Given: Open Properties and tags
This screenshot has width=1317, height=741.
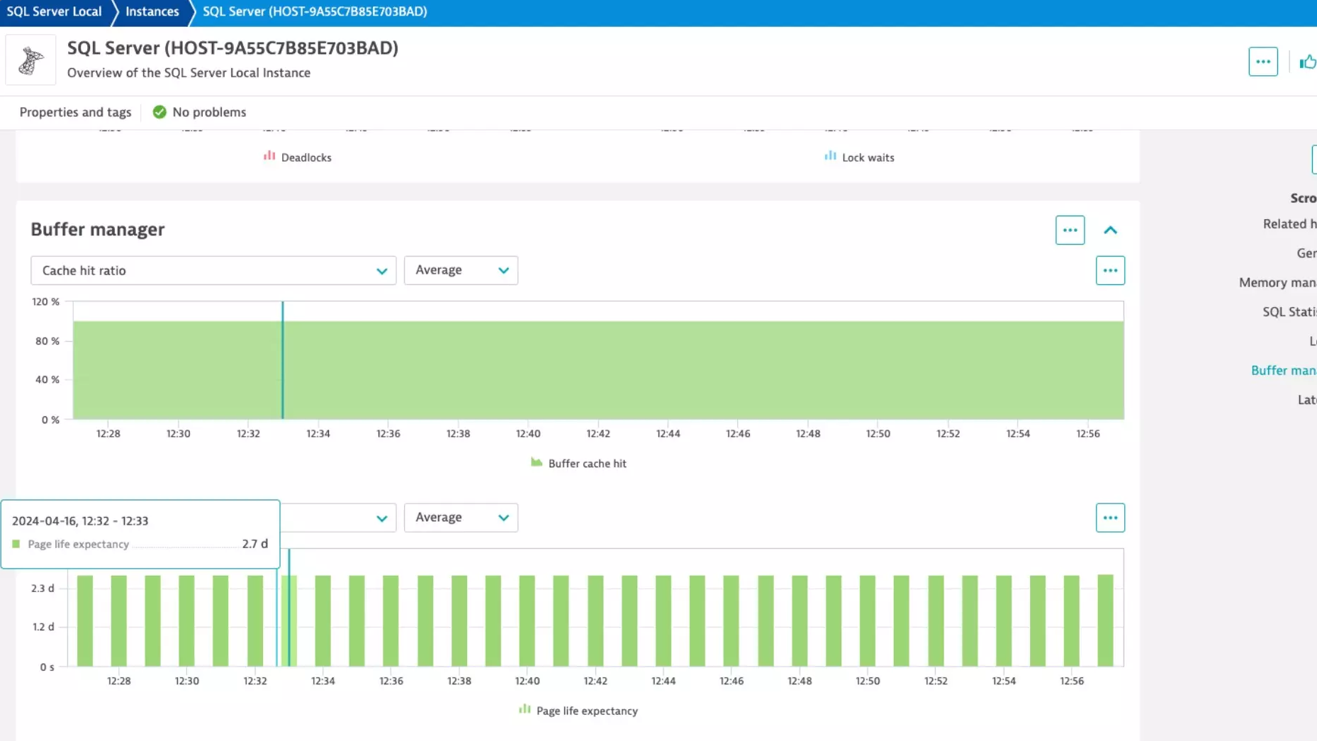Looking at the screenshot, I should coord(75,112).
